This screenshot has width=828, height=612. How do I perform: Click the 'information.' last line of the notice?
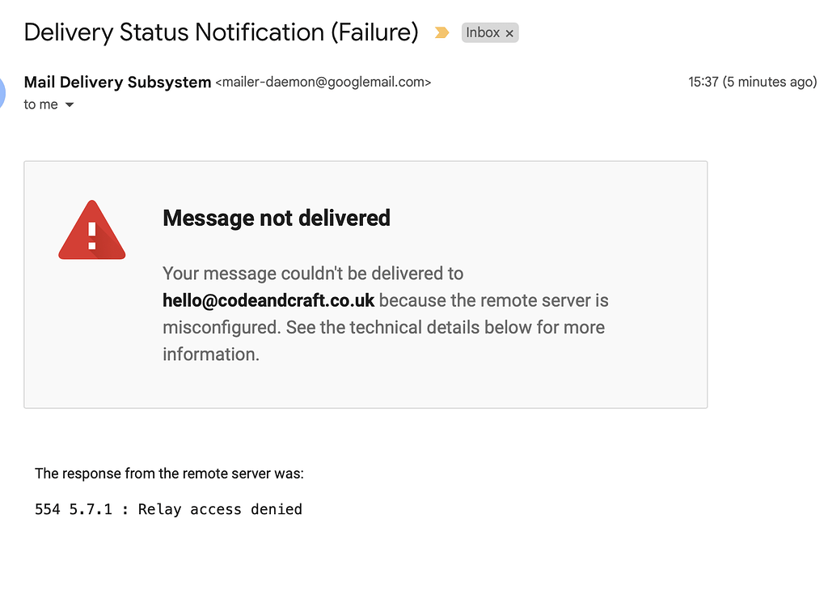(211, 355)
